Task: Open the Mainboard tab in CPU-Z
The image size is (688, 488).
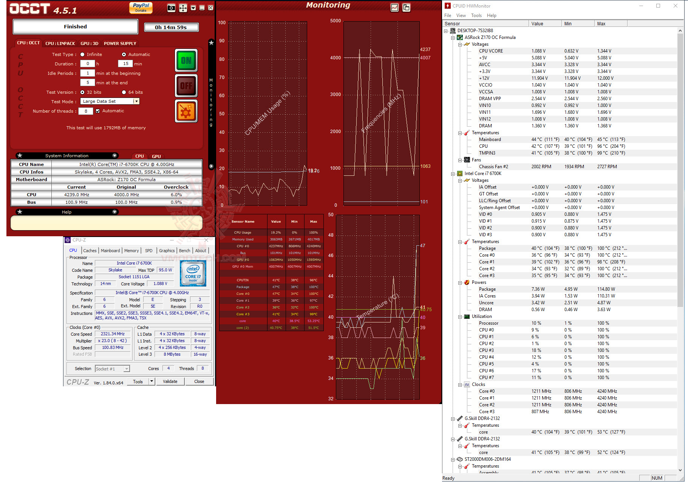Action: pos(110,251)
